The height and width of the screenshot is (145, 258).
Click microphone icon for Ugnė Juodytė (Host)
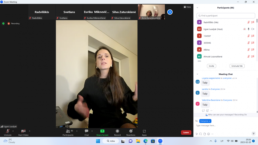pos(248,29)
